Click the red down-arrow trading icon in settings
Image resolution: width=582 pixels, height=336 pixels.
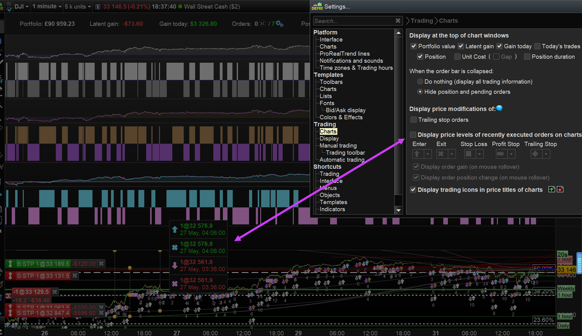click(x=560, y=189)
